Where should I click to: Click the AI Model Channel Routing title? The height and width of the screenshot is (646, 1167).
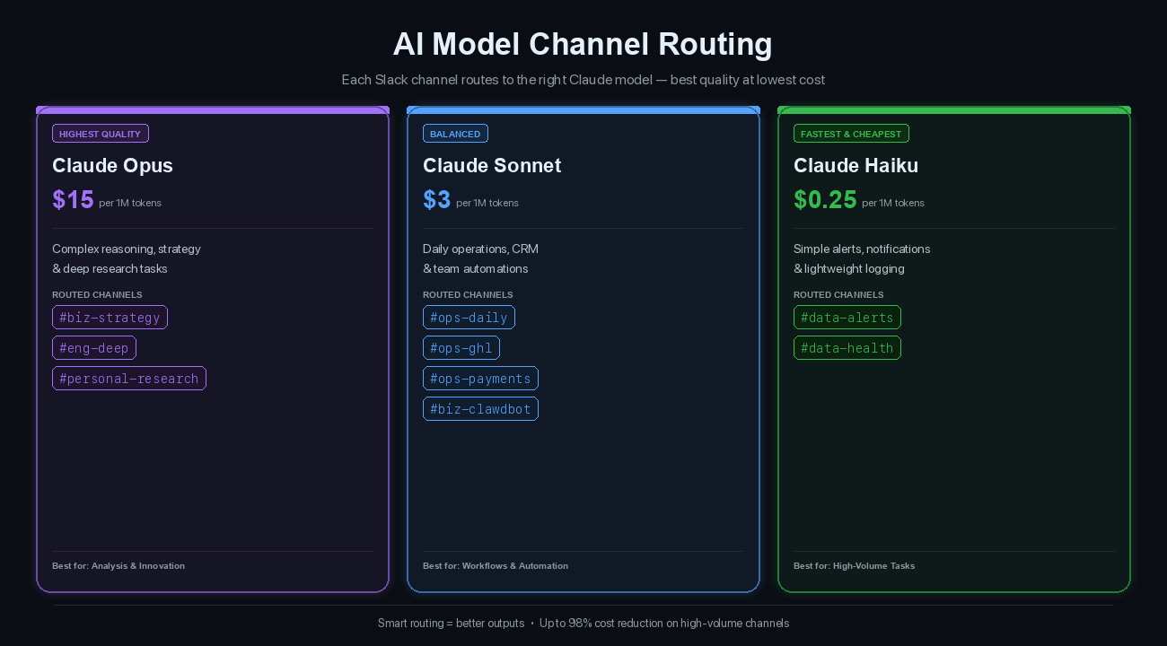point(583,44)
